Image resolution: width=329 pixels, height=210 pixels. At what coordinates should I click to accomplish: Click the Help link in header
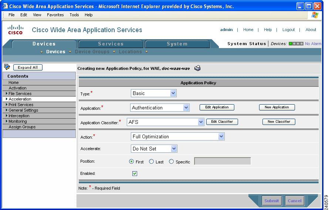[x=268, y=30]
